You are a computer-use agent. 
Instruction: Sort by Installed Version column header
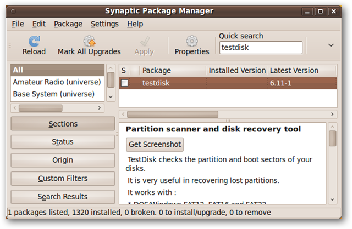[237, 71]
